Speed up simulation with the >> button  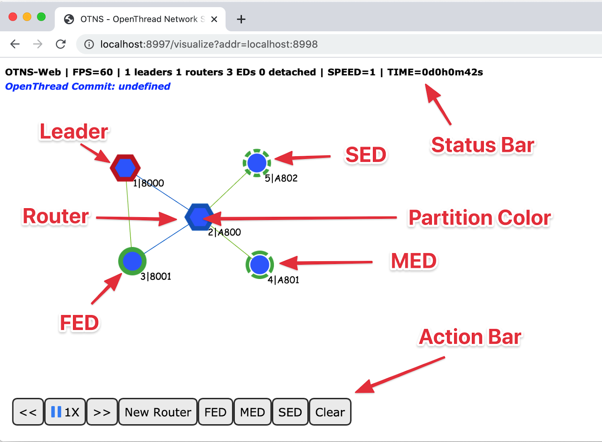(x=102, y=412)
